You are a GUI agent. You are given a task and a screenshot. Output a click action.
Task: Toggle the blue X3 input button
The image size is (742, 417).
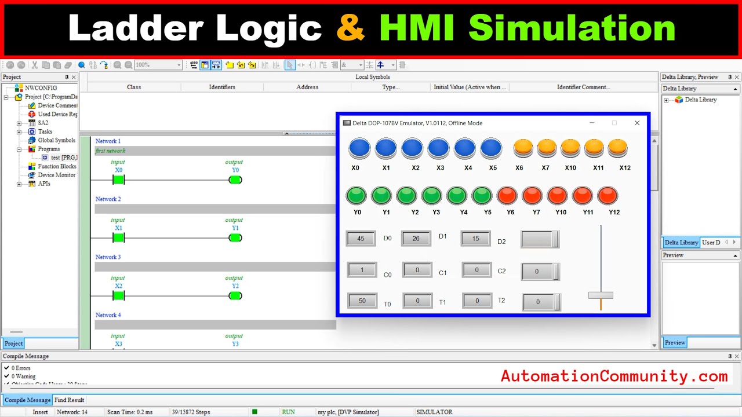[x=438, y=148]
